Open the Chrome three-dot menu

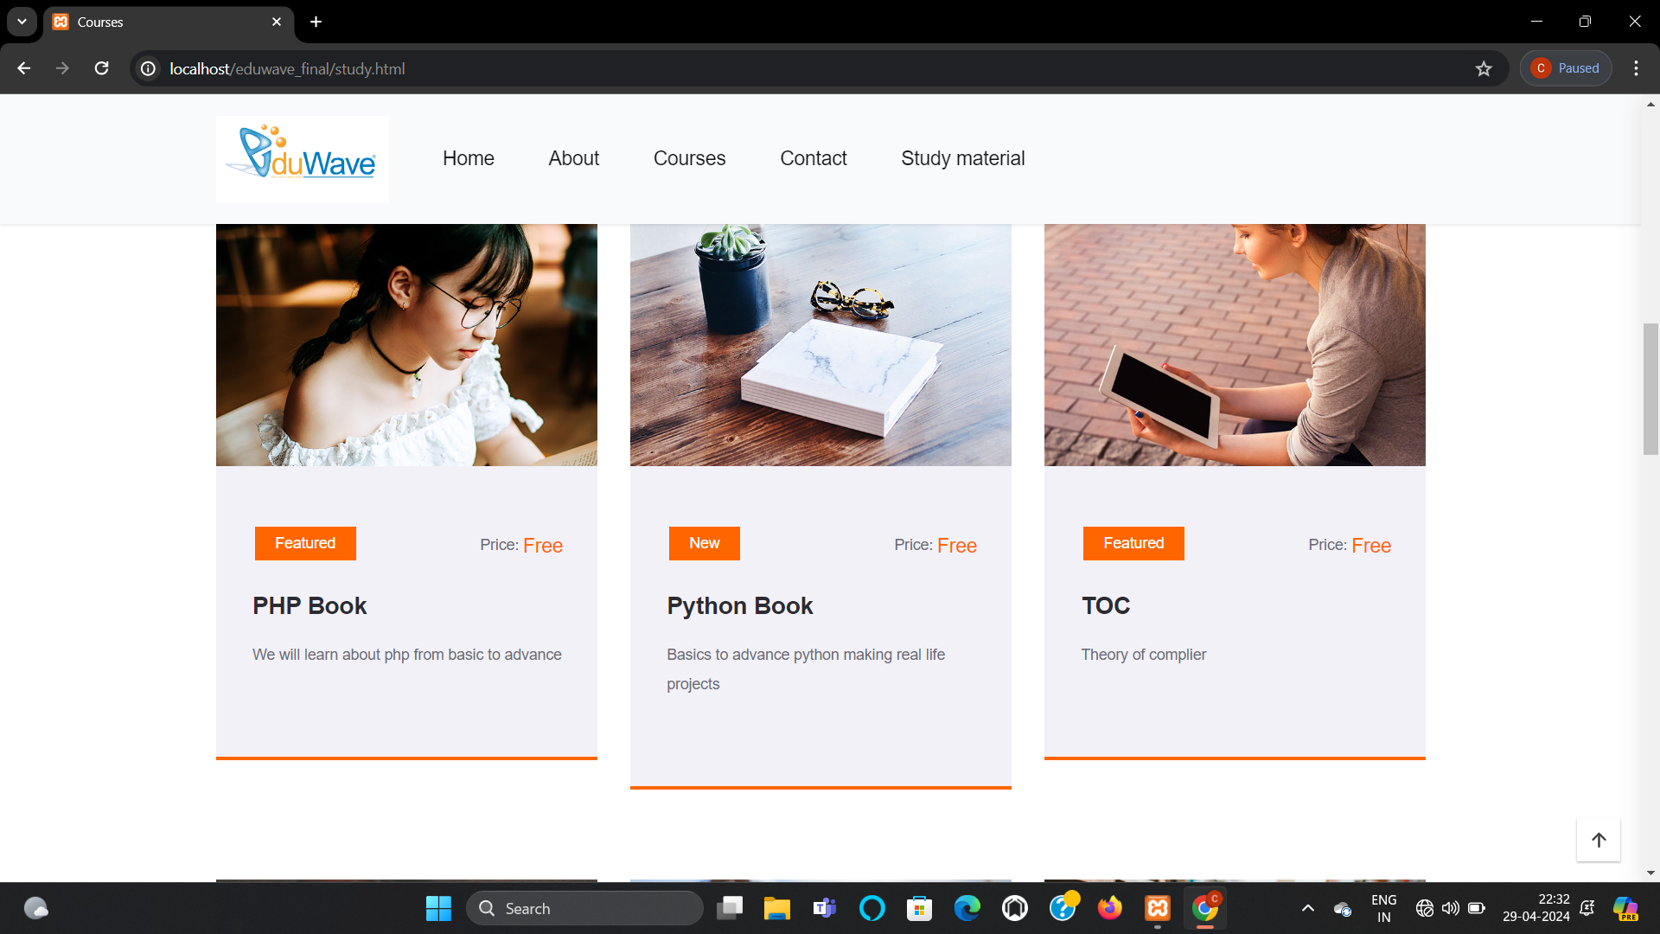pos(1636,68)
